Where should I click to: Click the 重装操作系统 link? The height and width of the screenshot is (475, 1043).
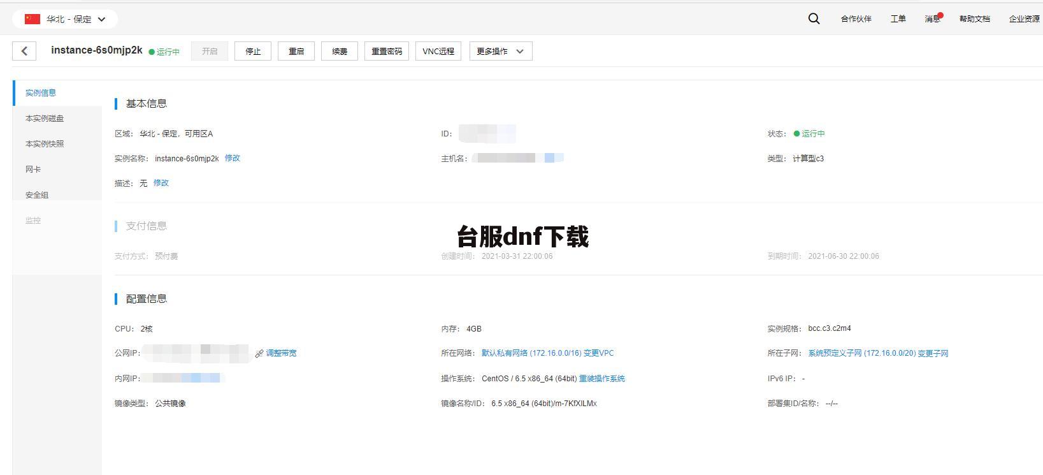602,379
